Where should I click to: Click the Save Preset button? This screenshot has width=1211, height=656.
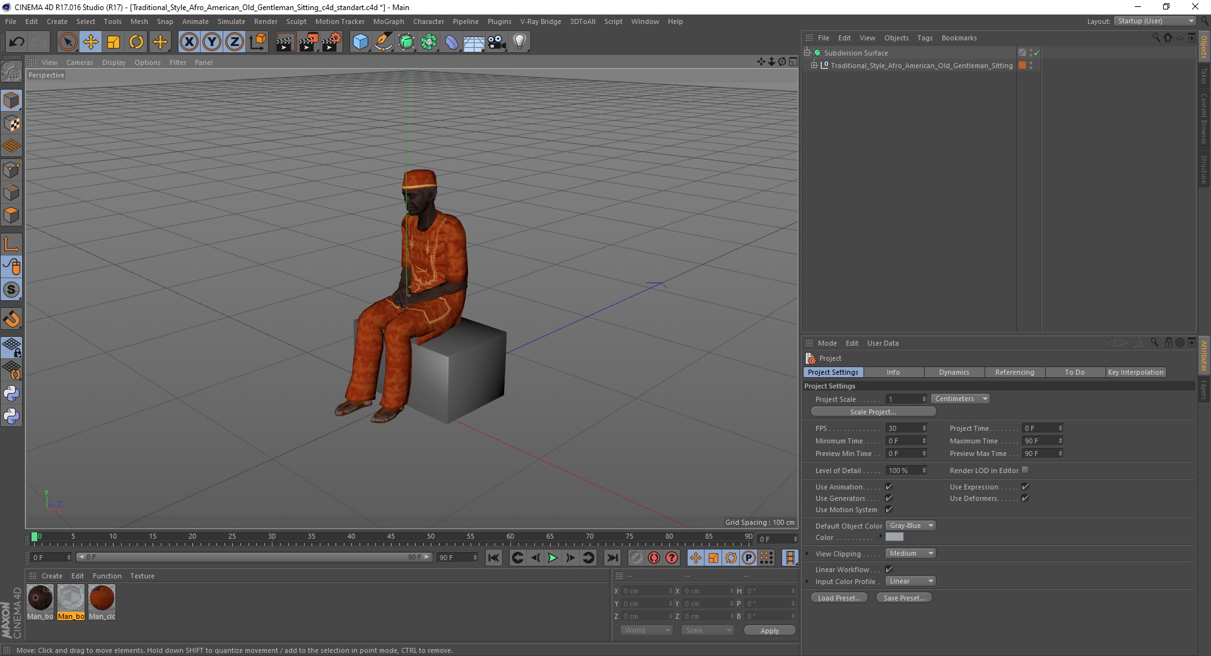click(904, 598)
